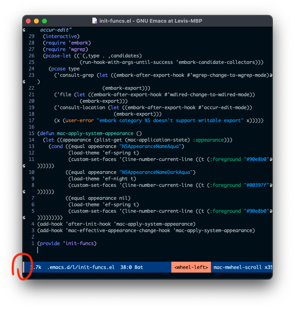Click the defun keyword on line 15
The height and width of the screenshot is (309, 295).
(x=47, y=133)
